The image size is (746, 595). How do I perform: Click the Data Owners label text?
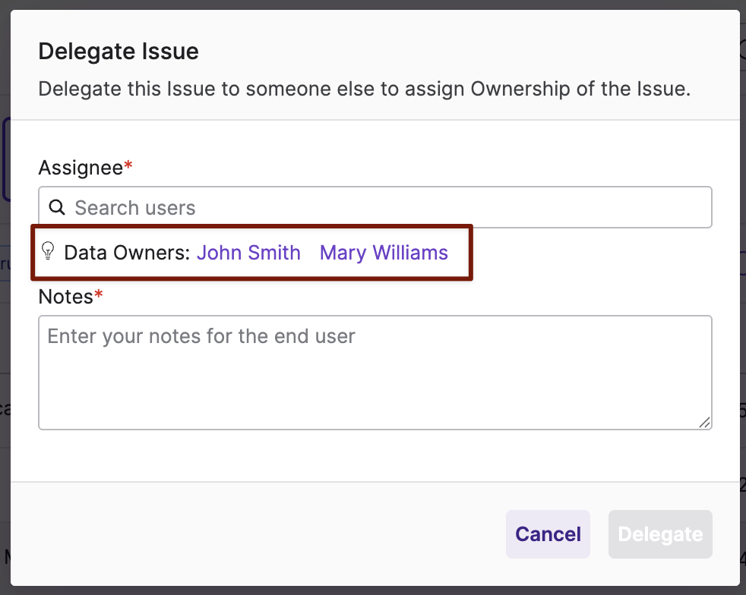click(x=127, y=253)
